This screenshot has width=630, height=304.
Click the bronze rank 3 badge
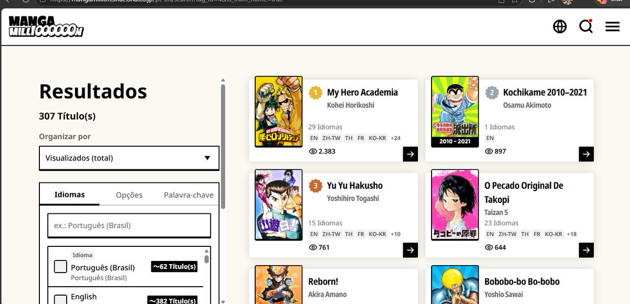315,186
